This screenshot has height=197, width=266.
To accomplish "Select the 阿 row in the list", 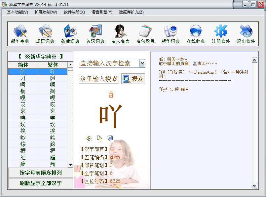I will point(38,78).
